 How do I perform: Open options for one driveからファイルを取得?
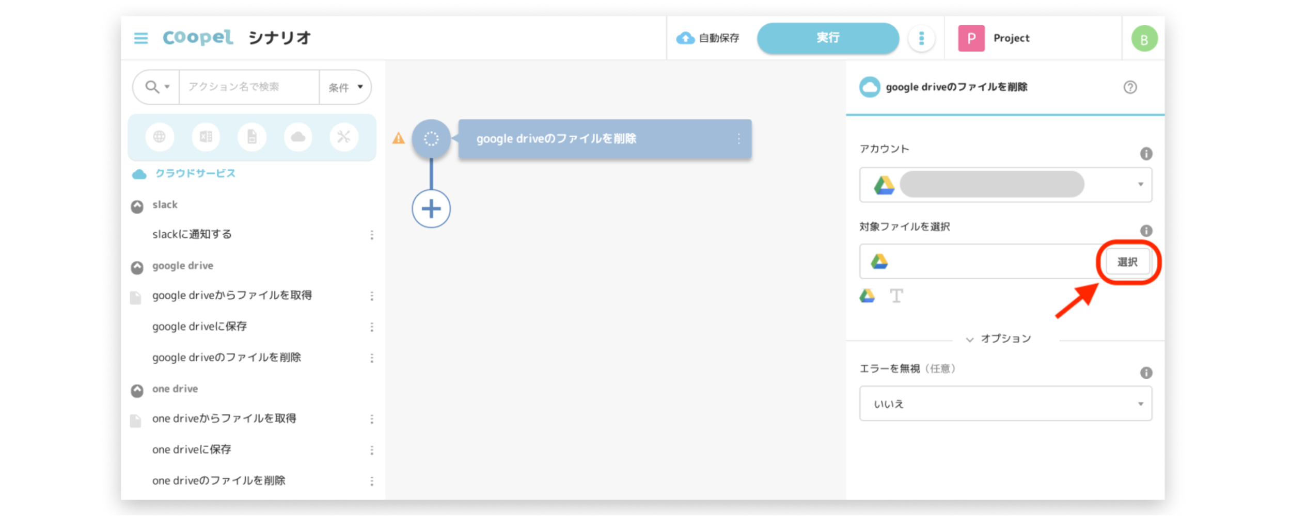372,420
